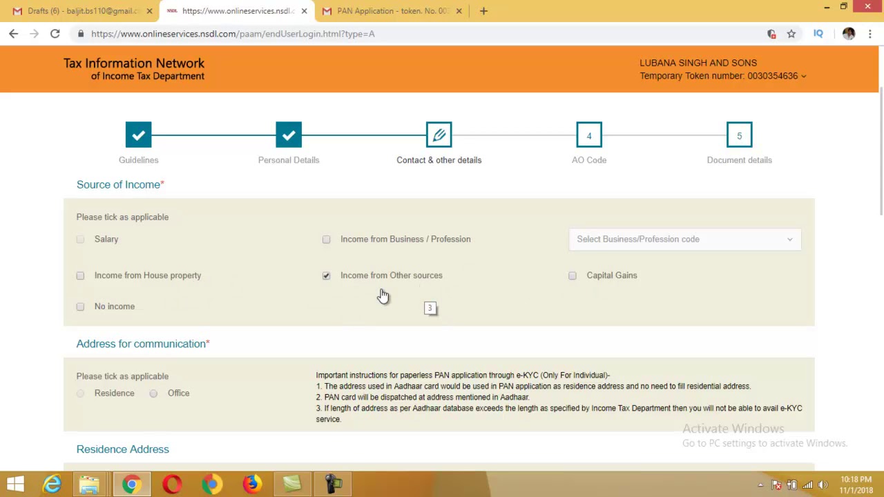Open Chrome Canary icon in taskbar
Screen dimensions: 884x497
click(x=212, y=484)
